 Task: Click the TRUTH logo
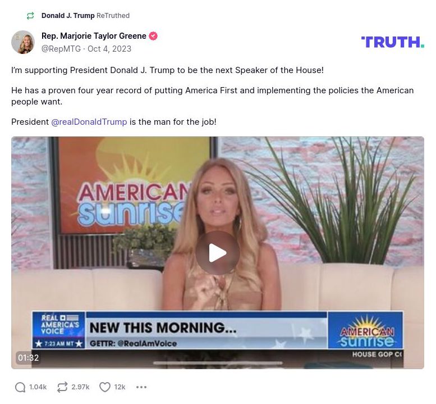coord(393,42)
